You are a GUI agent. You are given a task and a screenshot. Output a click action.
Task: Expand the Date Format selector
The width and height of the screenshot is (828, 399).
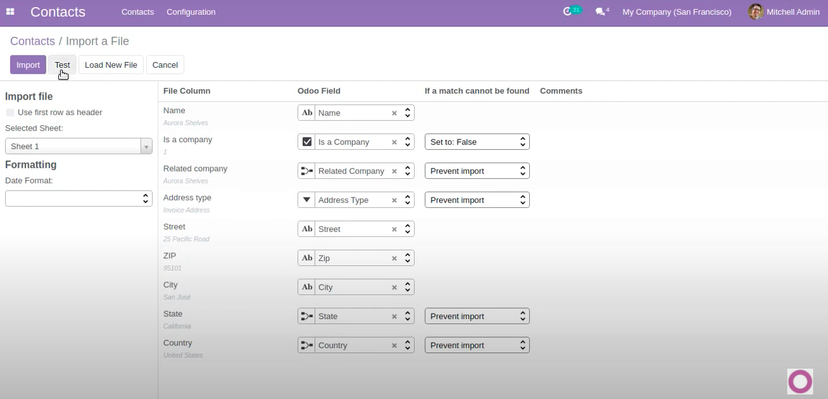(78, 198)
